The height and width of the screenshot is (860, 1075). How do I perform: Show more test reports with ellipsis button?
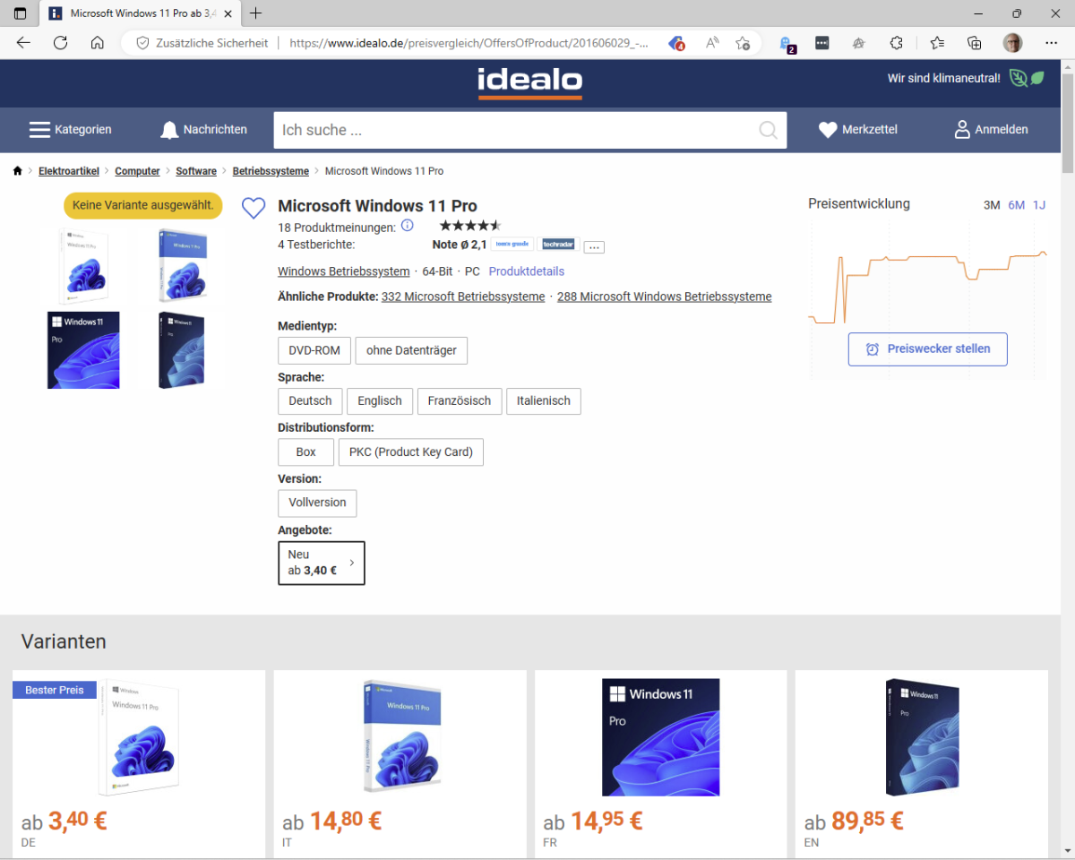click(595, 247)
